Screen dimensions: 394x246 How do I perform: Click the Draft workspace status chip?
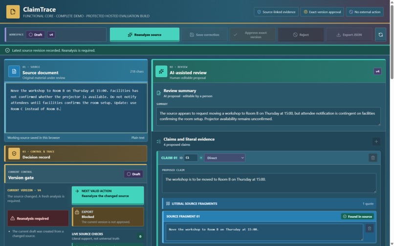click(x=35, y=35)
